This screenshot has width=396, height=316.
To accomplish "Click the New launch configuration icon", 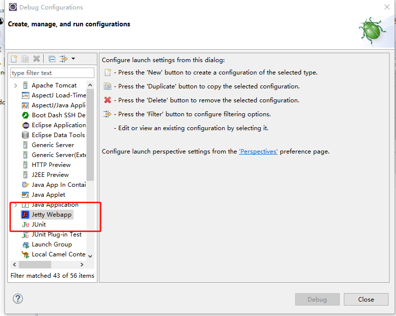I will coord(14,59).
